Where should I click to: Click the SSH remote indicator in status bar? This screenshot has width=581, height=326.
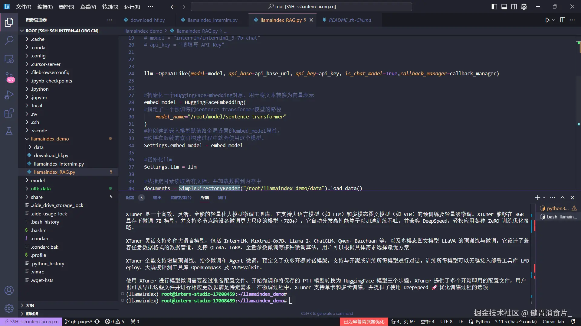tap(31, 321)
